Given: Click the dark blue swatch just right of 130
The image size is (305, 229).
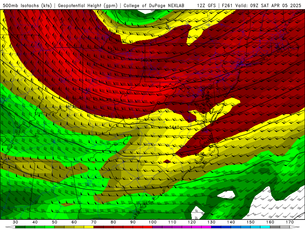Looking at the screenshot, I should point(216,227).
